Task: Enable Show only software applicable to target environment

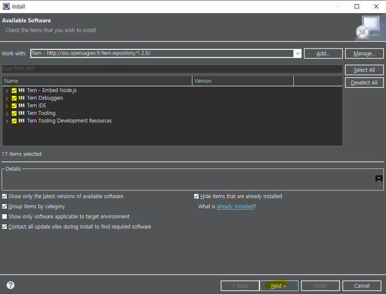Action: pyautogui.click(x=4, y=217)
